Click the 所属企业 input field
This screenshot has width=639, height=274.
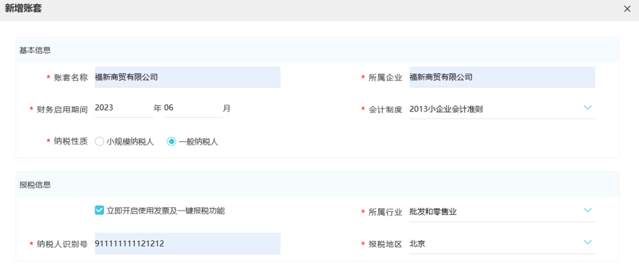click(x=502, y=77)
